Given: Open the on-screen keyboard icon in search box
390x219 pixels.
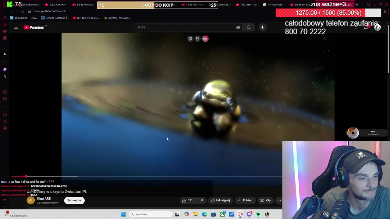Looking at the screenshot, I should 238,27.
